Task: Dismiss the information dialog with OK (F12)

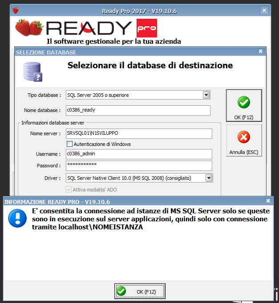Action: [140, 291]
